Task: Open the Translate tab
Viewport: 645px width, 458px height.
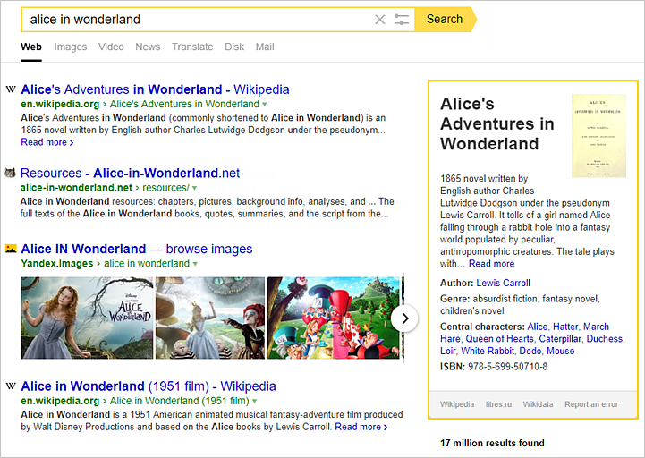Action: tap(192, 47)
